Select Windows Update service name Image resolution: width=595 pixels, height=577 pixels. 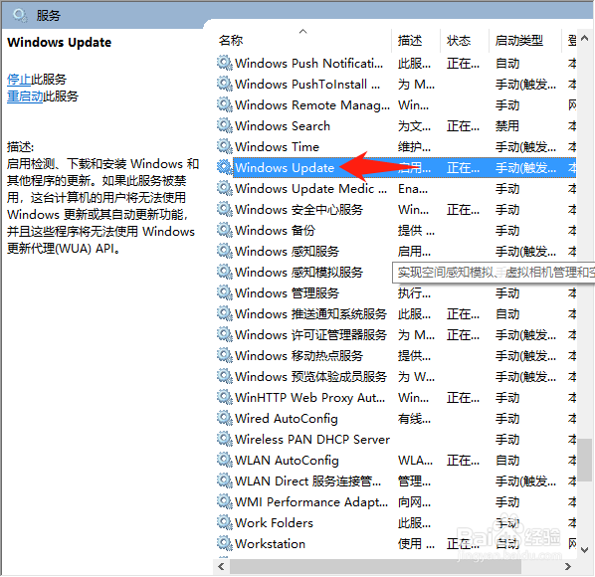tap(285, 168)
